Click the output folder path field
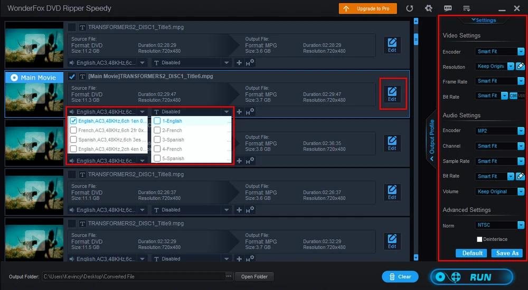The image size is (528, 290). click(x=134, y=276)
